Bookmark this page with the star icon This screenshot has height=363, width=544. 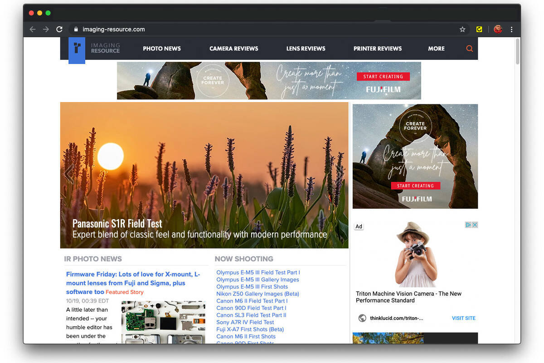click(x=462, y=29)
